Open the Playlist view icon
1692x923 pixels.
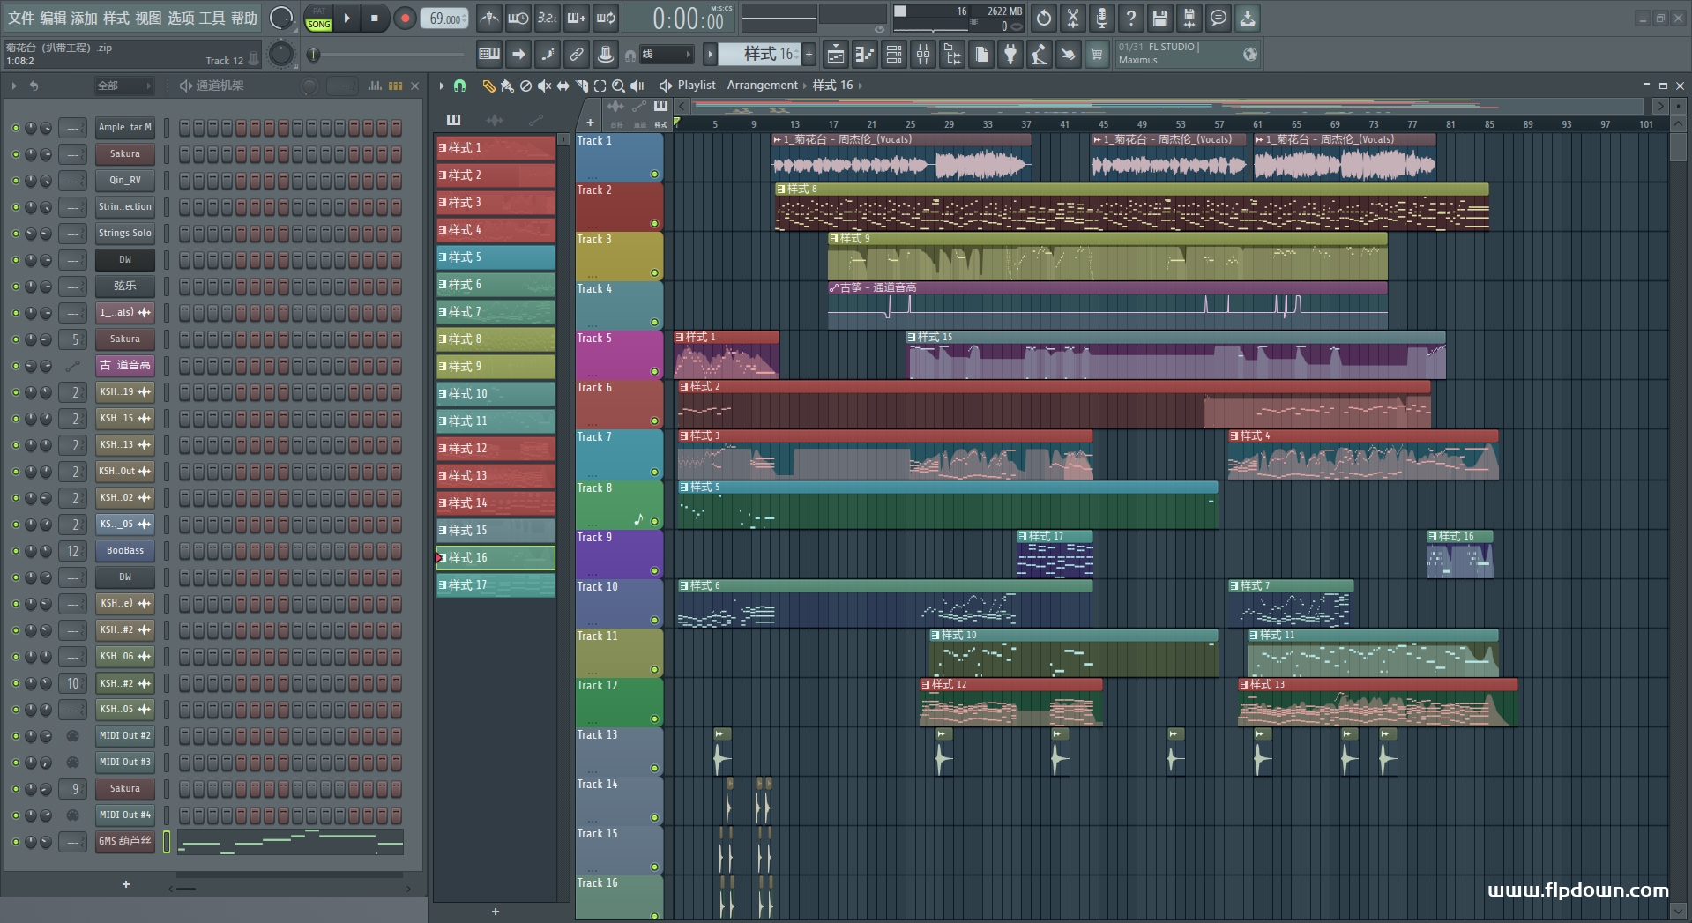tap(835, 55)
